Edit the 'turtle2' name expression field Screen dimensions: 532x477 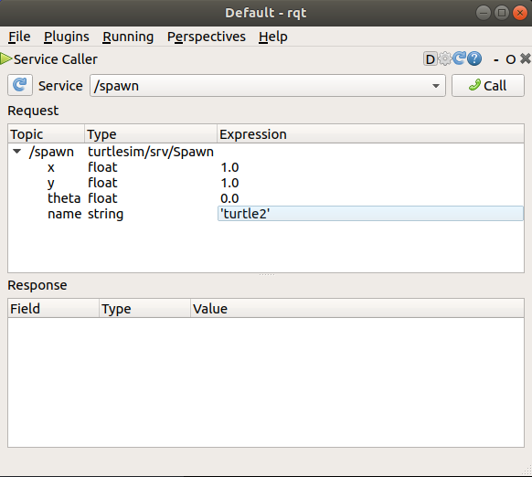click(x=370, y=214)
